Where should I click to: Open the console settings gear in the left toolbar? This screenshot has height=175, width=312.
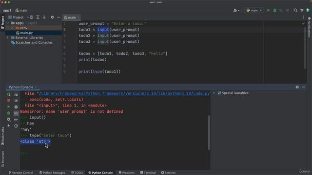9,120
